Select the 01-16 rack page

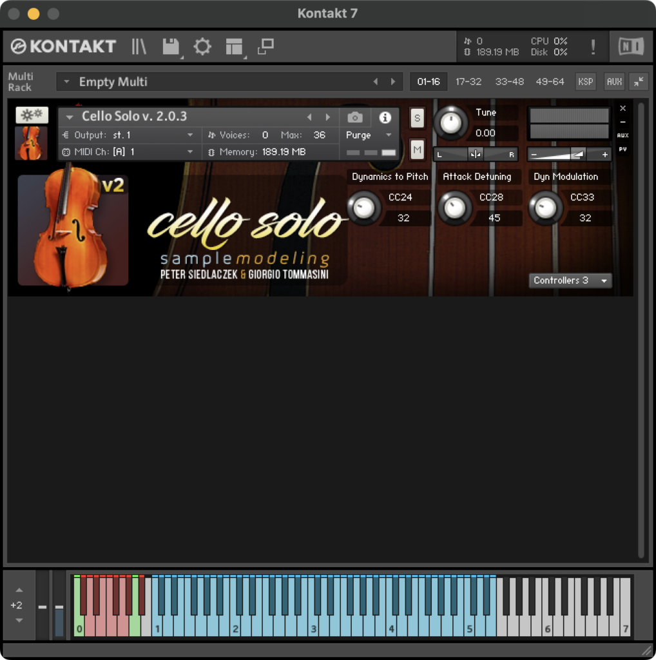[x=429, y=82]
